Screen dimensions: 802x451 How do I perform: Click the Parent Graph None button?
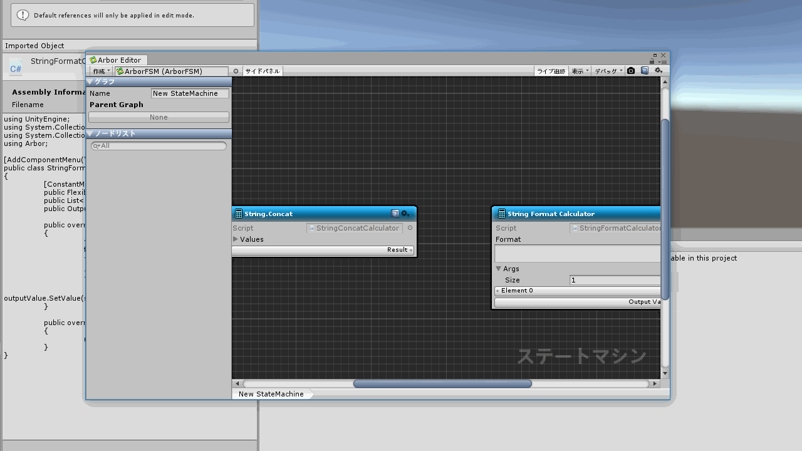click(x=159, y=117)
